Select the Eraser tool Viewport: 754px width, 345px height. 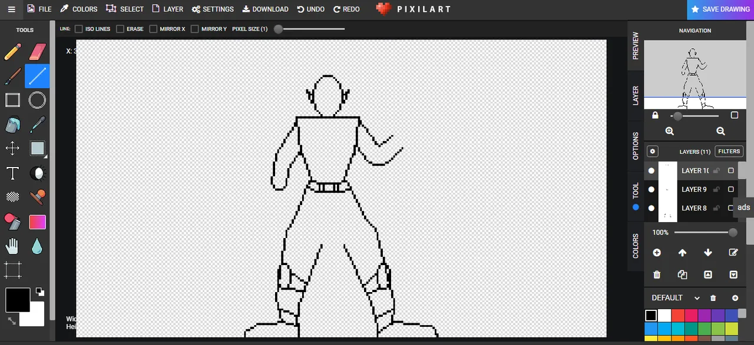[x=37, y=52]
